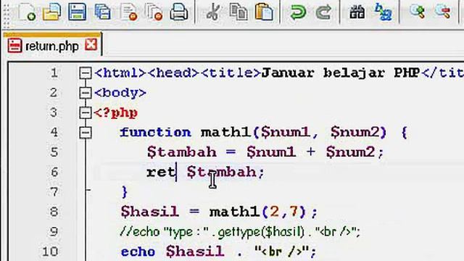Zoom out of the editor
Viewport: 464px width, 261px height.
(x=443, y=12)
